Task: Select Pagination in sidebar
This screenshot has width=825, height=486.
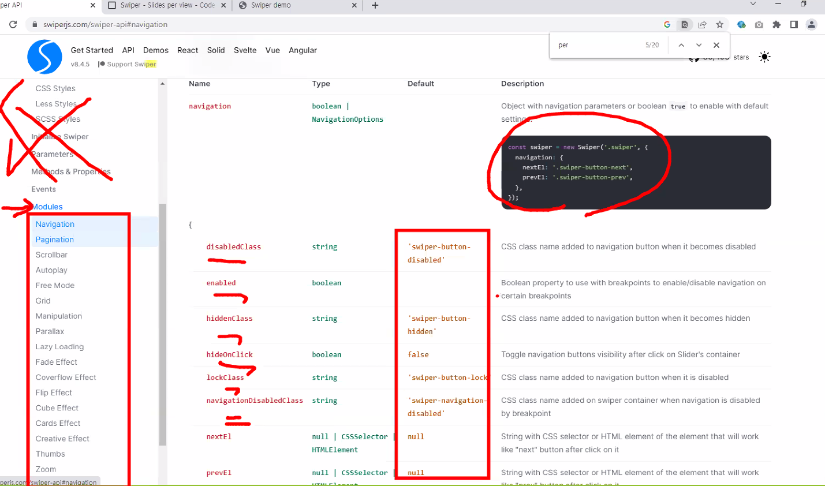Action: coord(55,240)
